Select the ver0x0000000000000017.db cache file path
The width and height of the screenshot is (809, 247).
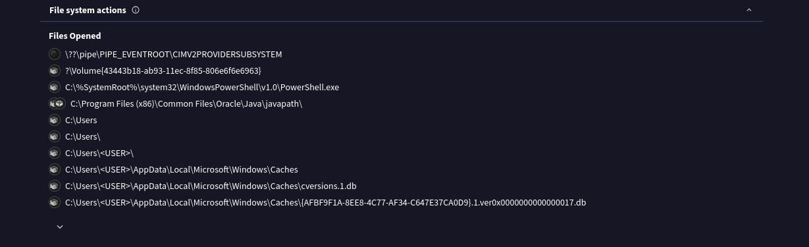pos(325,202)
